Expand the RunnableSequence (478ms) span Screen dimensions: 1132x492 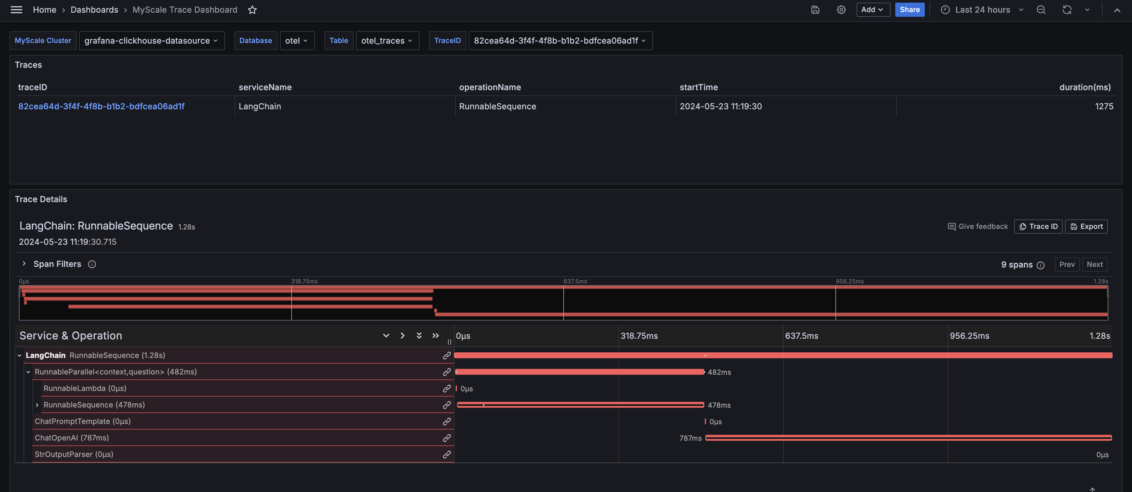click(x=37, y=405)
